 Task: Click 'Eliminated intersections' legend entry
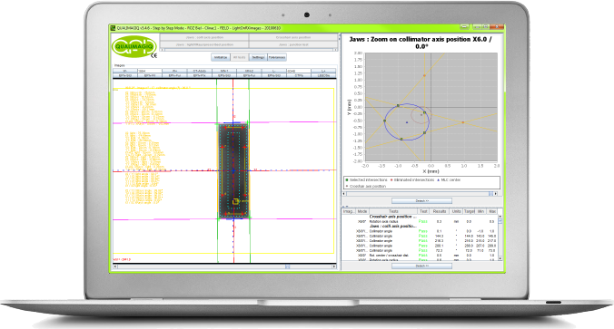coord(412,180)
